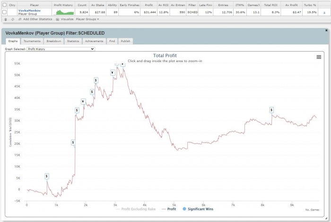
Task: Open the VovkaMenkov player link
Action: click(29, 10)
